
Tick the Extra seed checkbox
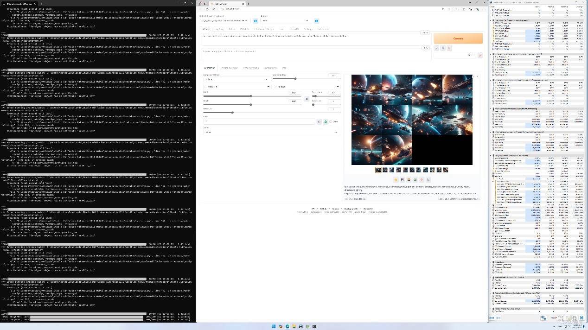[x=331, y=121]
